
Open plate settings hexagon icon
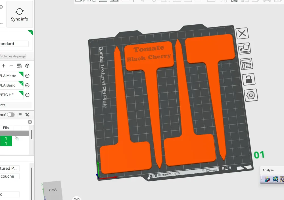(x=251, y=95)
